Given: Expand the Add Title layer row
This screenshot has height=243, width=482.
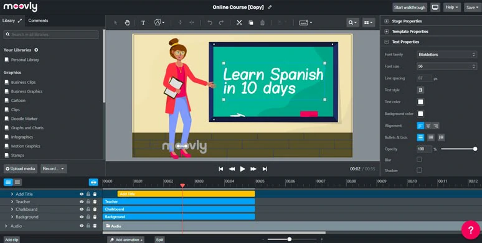Looking at the screenshot, I should [12, 194].
